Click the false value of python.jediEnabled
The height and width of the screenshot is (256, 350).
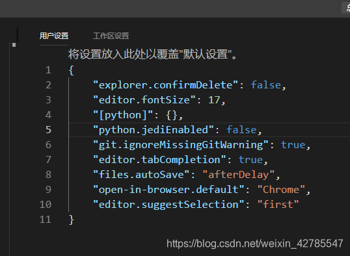coord(241,130)
